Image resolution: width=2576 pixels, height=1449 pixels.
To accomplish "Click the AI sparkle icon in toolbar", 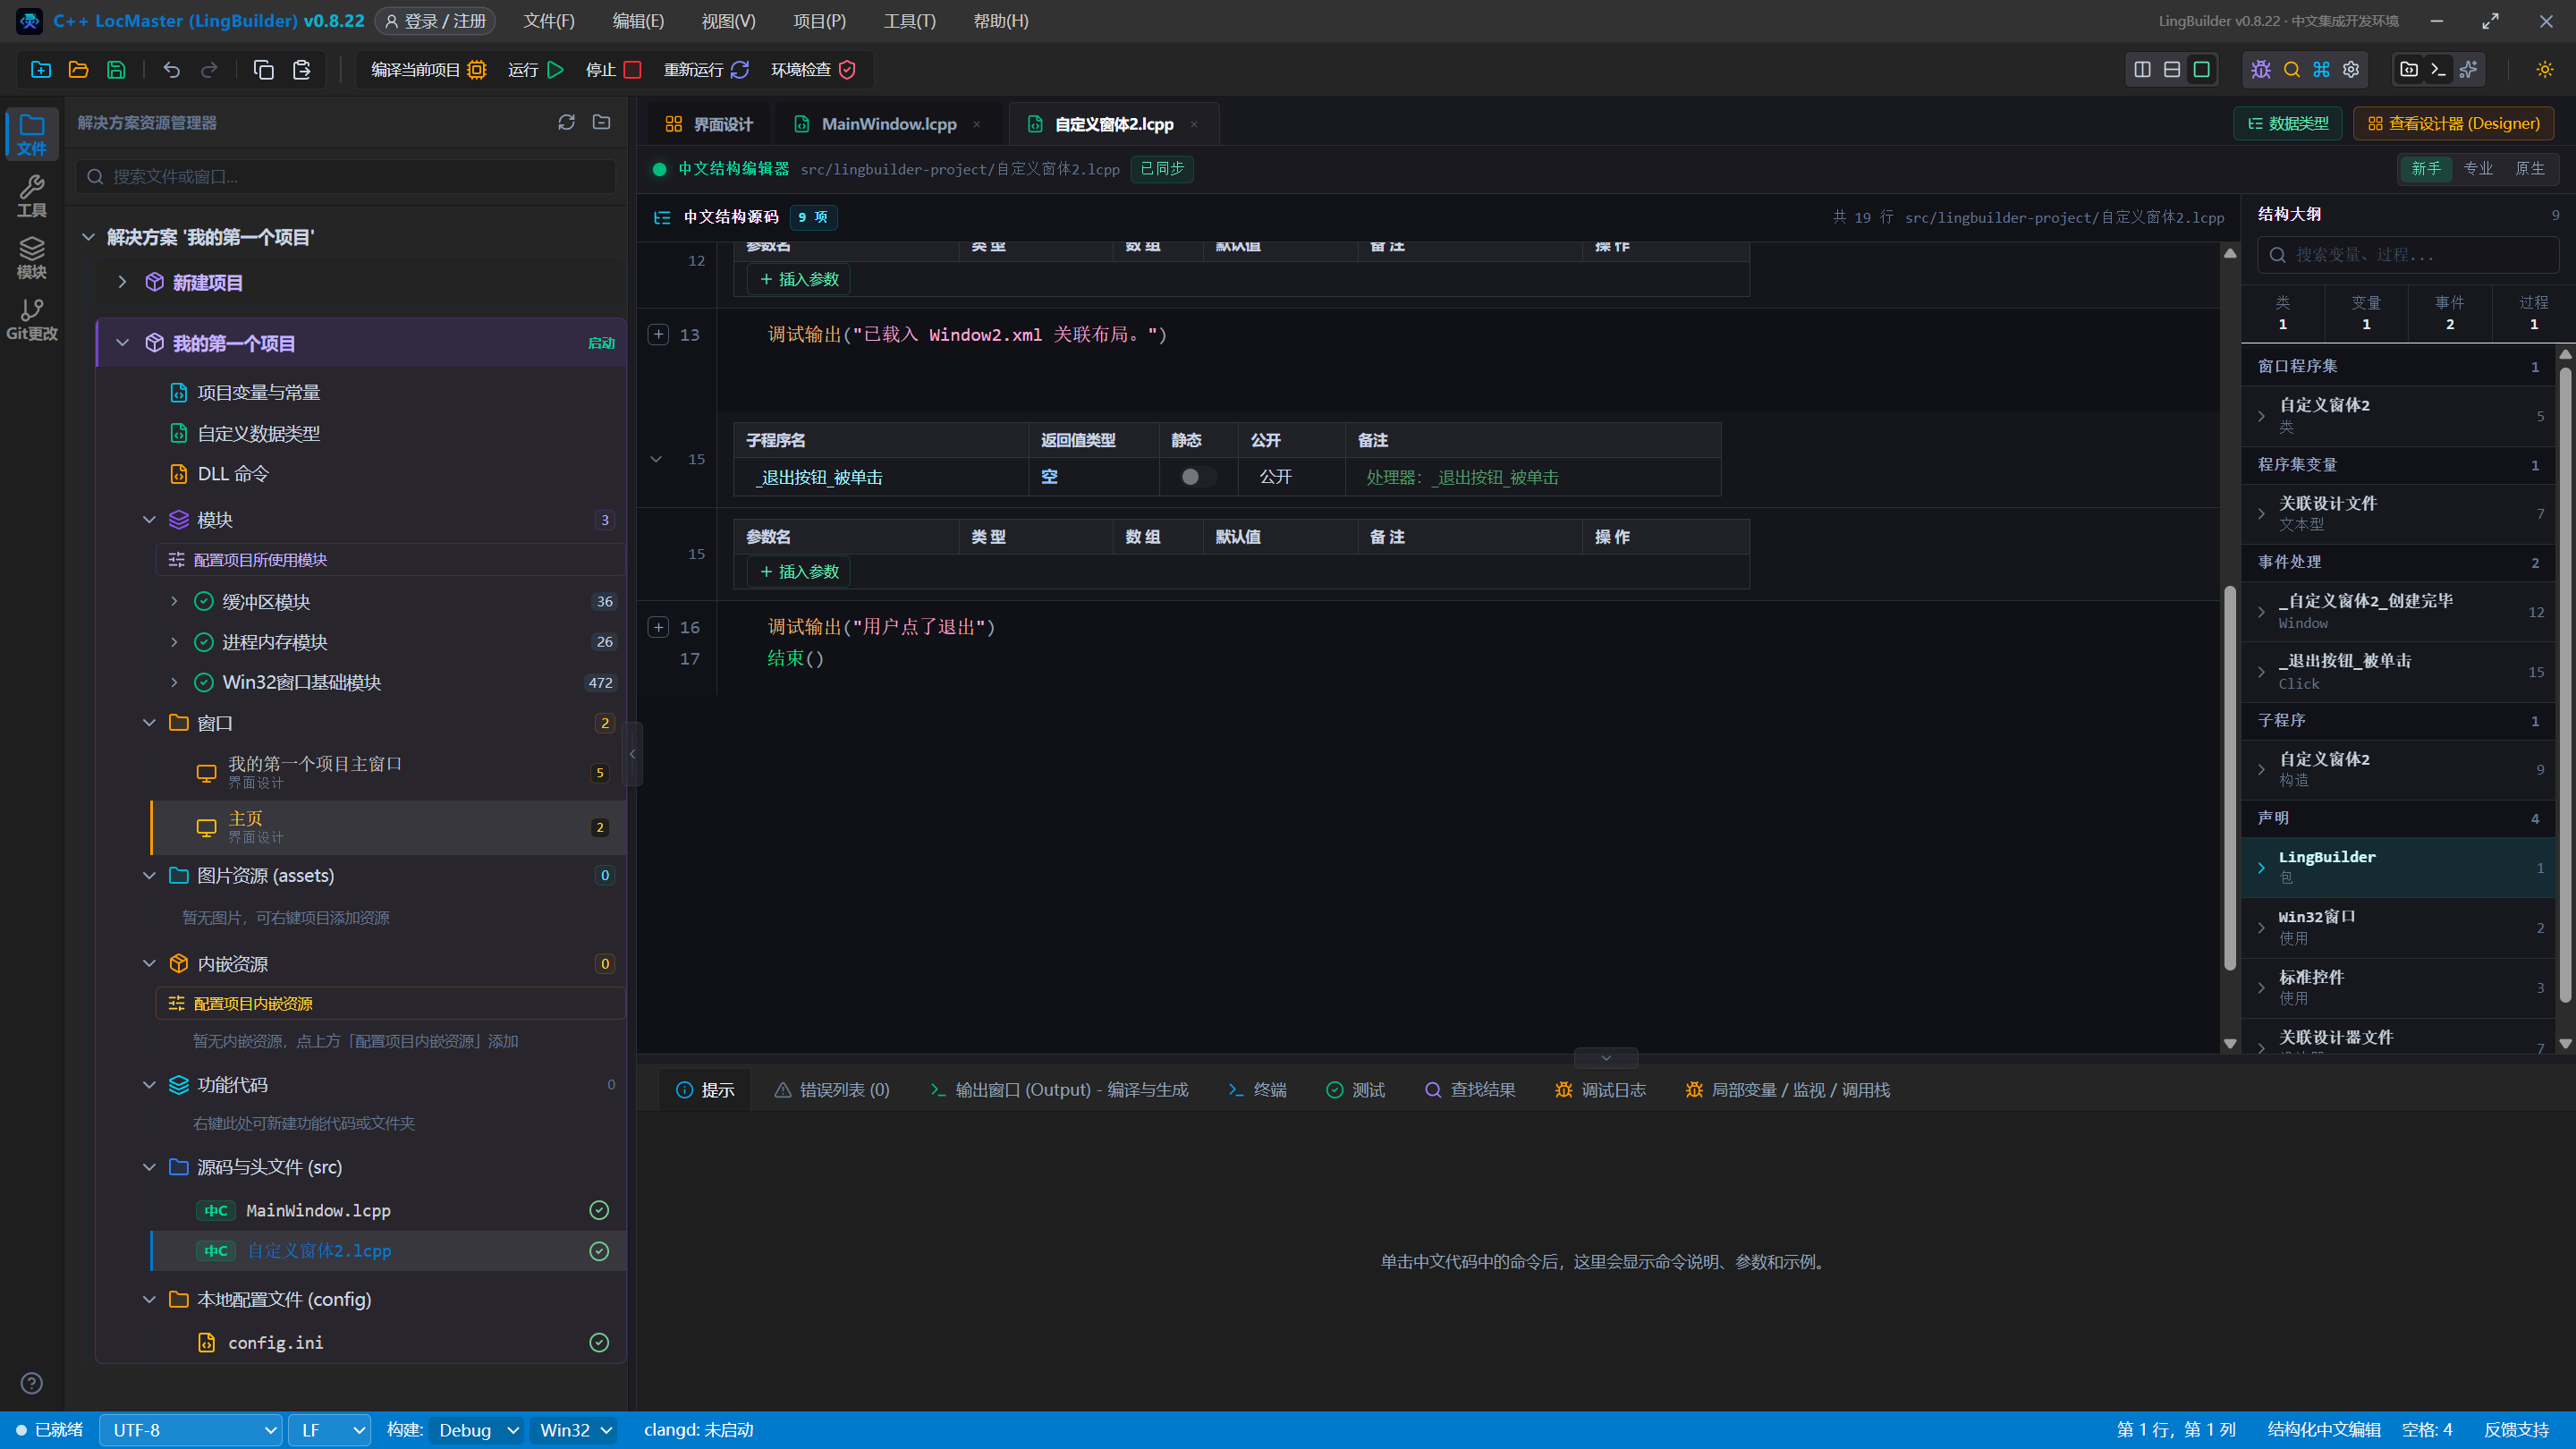I will [x=2468, y=70].
